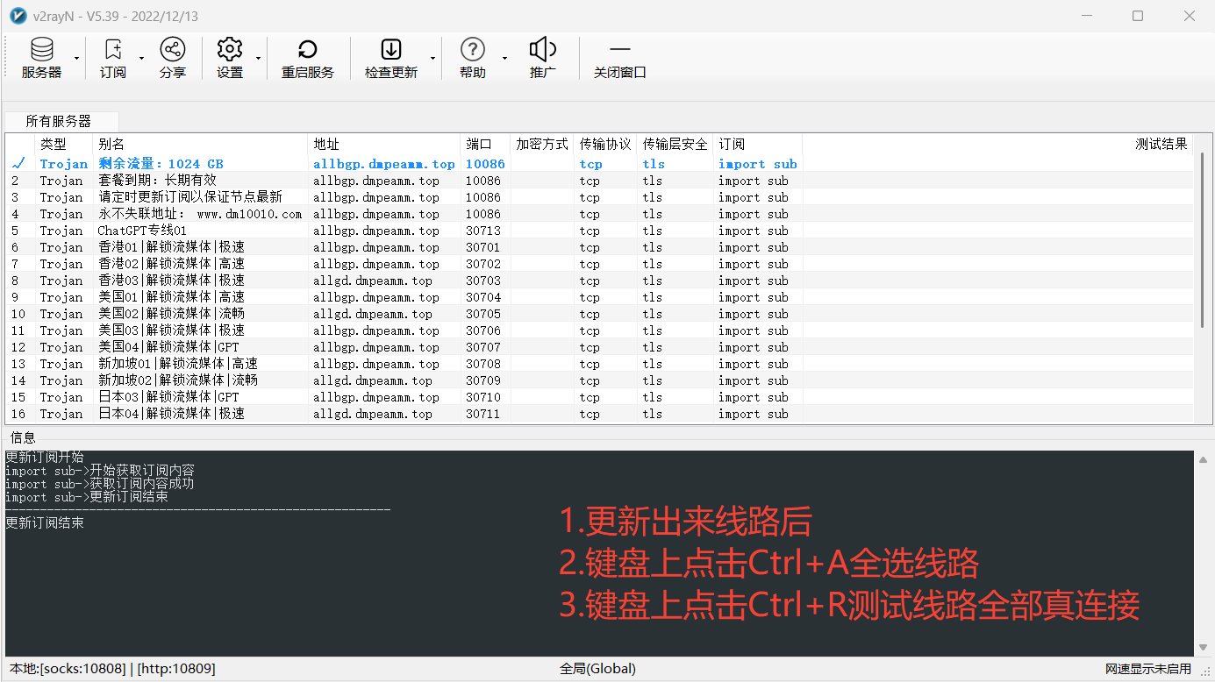Expand the dropdown arrow beside 订阅

pyautogui.click(x=142, y=59)
